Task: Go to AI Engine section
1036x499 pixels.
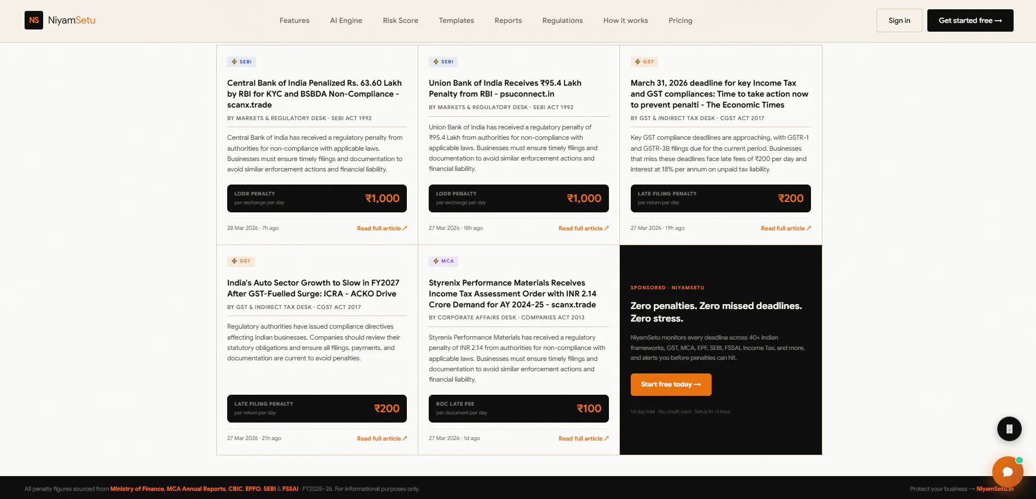Action: tap(346, 21)
